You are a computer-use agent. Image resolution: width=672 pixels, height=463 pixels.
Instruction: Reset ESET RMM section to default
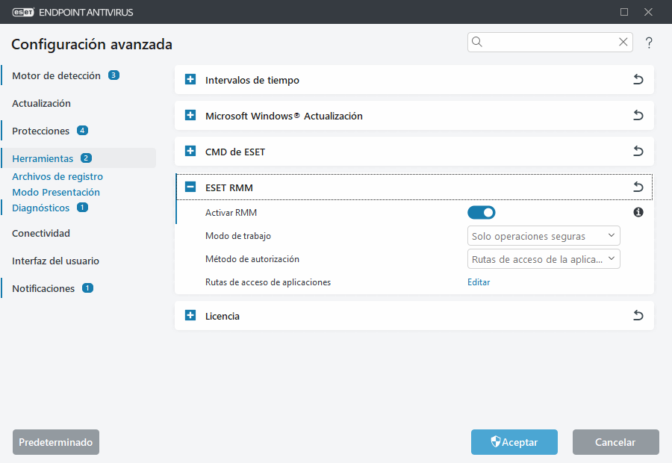pyautogui.click(x=638, y=187)
